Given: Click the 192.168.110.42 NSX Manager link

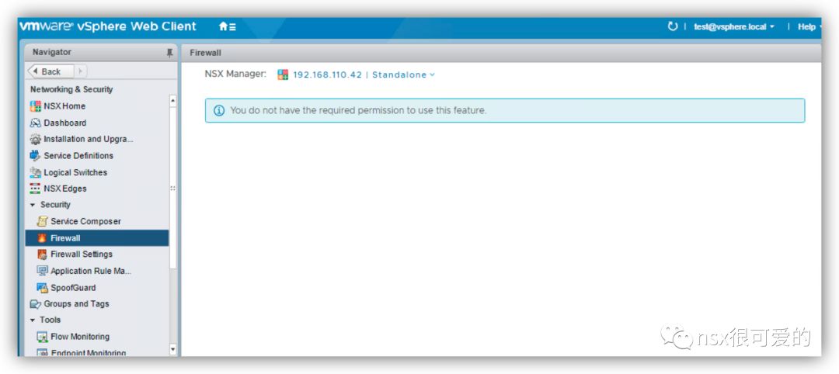Looking at the screenshot, I should tap(328, 74).
